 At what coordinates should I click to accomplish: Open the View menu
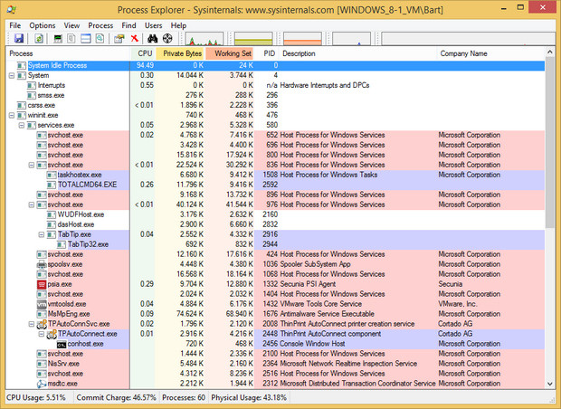[x=71, y=25]
